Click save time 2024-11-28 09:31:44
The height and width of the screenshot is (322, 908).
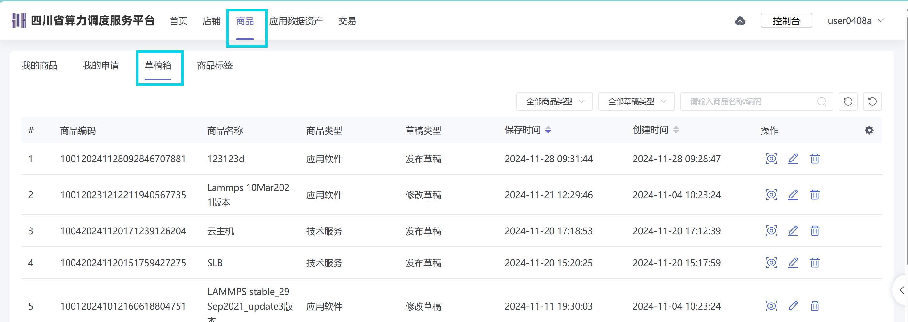click(549, 159)
